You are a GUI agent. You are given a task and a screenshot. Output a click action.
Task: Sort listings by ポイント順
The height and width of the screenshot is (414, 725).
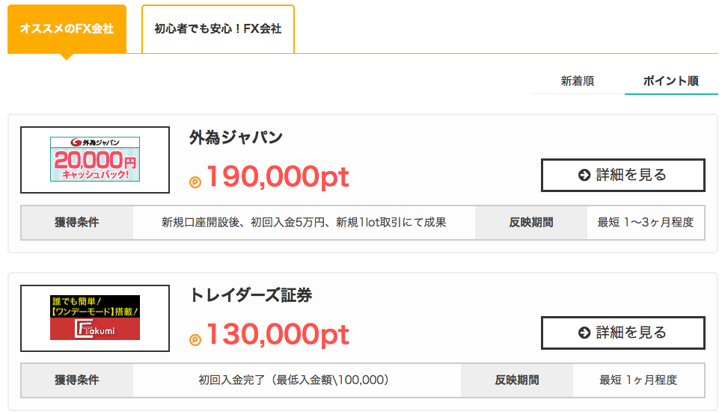pyautogui.click(x=671, y=81)
